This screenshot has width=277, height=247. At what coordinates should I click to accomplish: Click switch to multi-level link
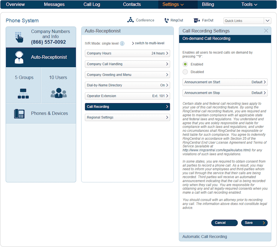[148, 43]
